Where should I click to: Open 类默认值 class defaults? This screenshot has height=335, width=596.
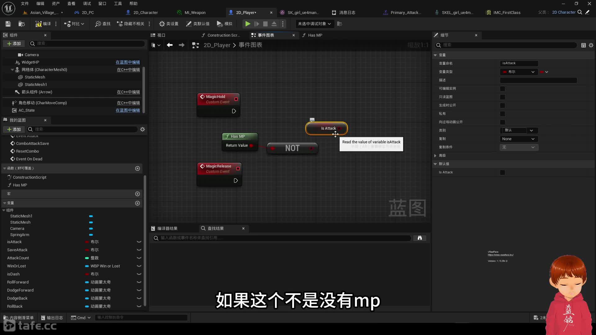click(197, 24)
